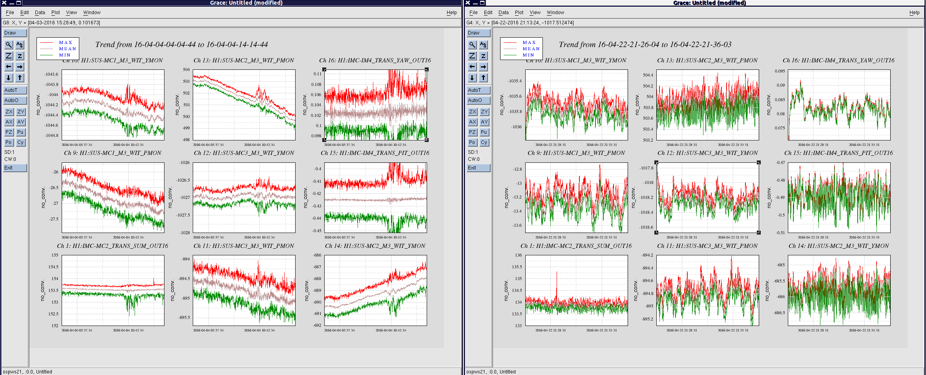Click ZX button in left window

tap(9, 112)
